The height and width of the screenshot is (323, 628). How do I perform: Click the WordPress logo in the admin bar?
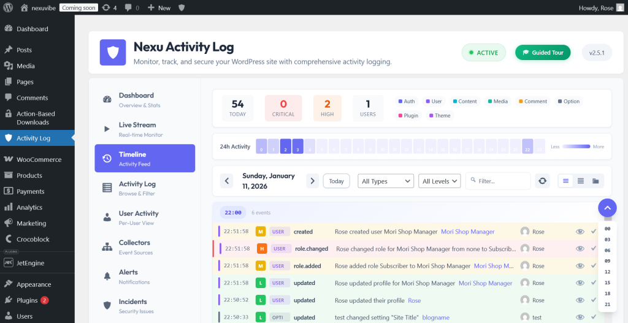8,7
